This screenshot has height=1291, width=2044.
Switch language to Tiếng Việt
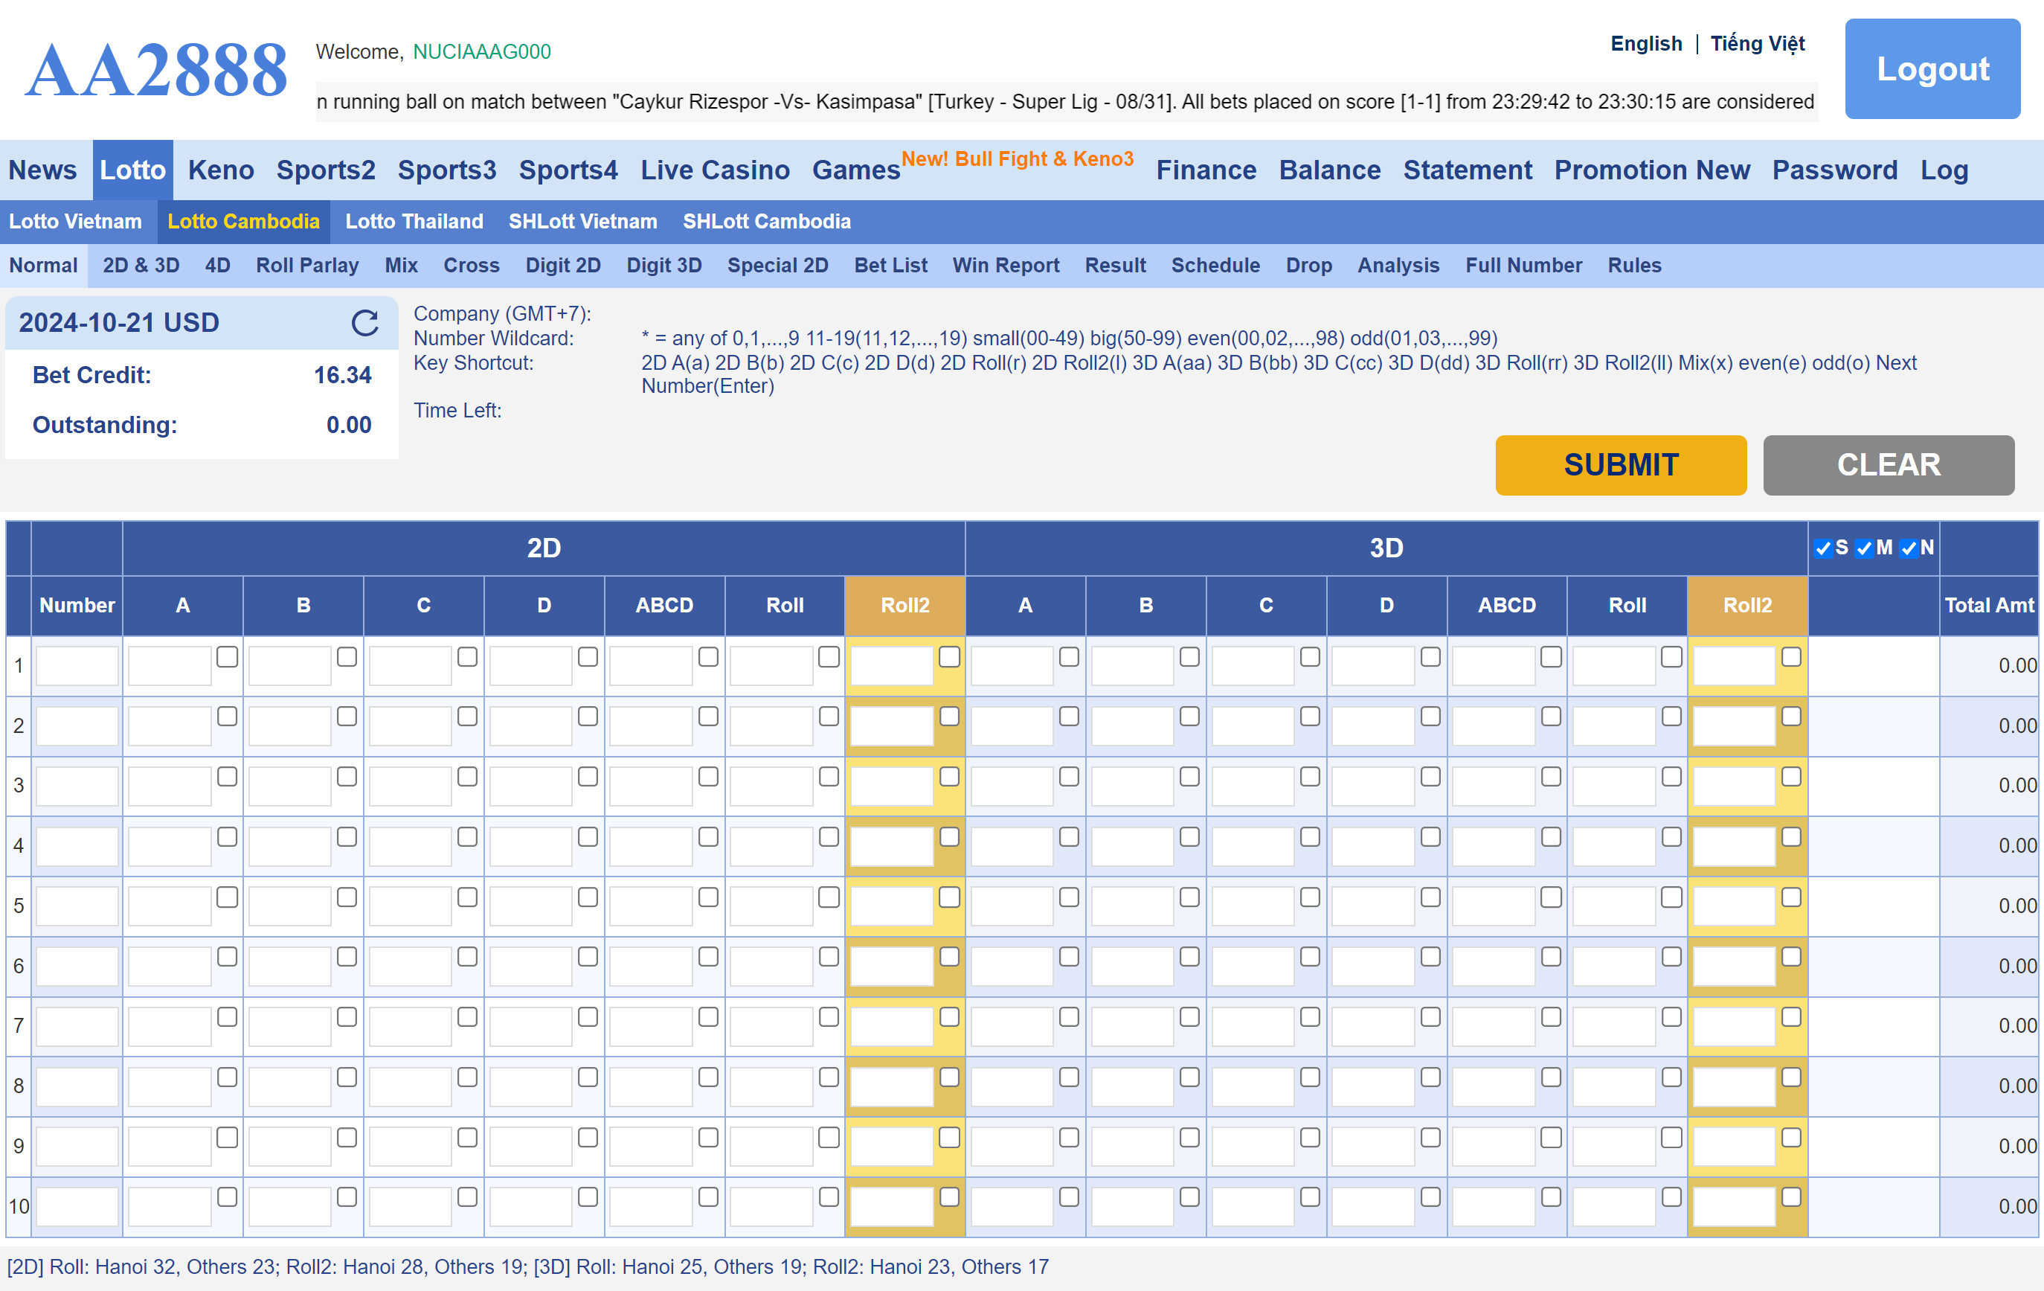[1757, 43]
